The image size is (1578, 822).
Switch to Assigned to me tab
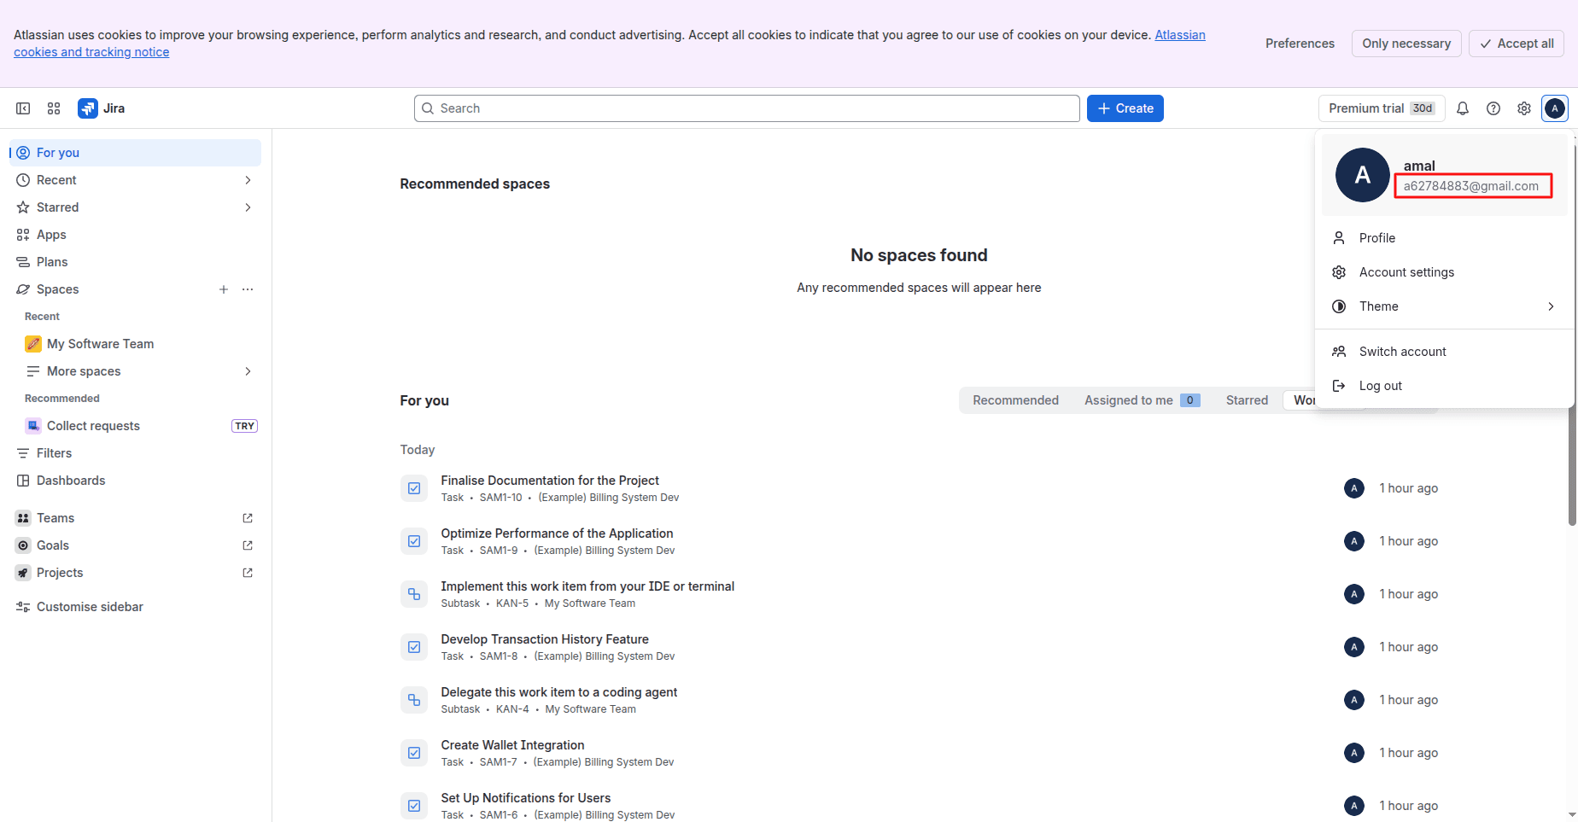point(1142,400)
